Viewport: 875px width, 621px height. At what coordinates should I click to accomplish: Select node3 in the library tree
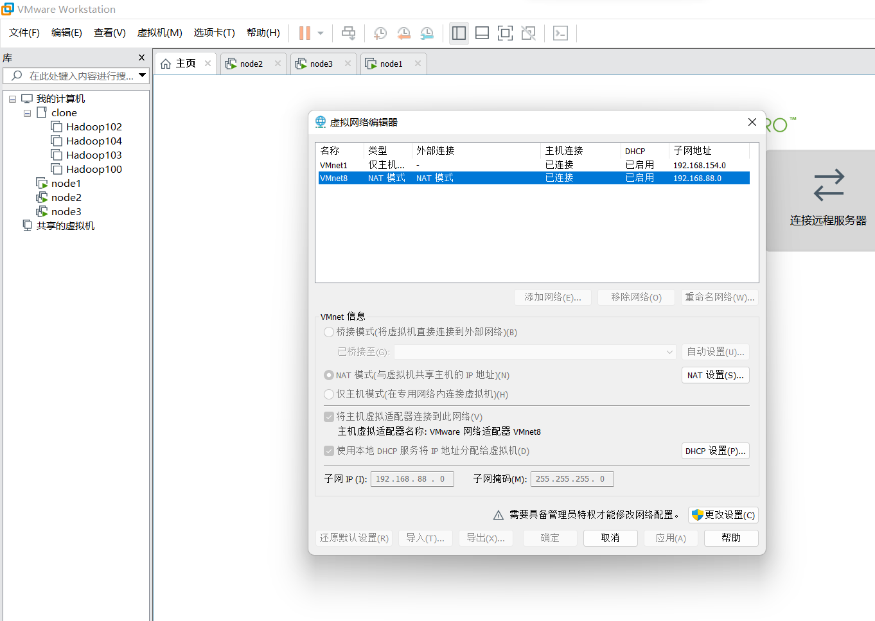click(x=66, y=212)
